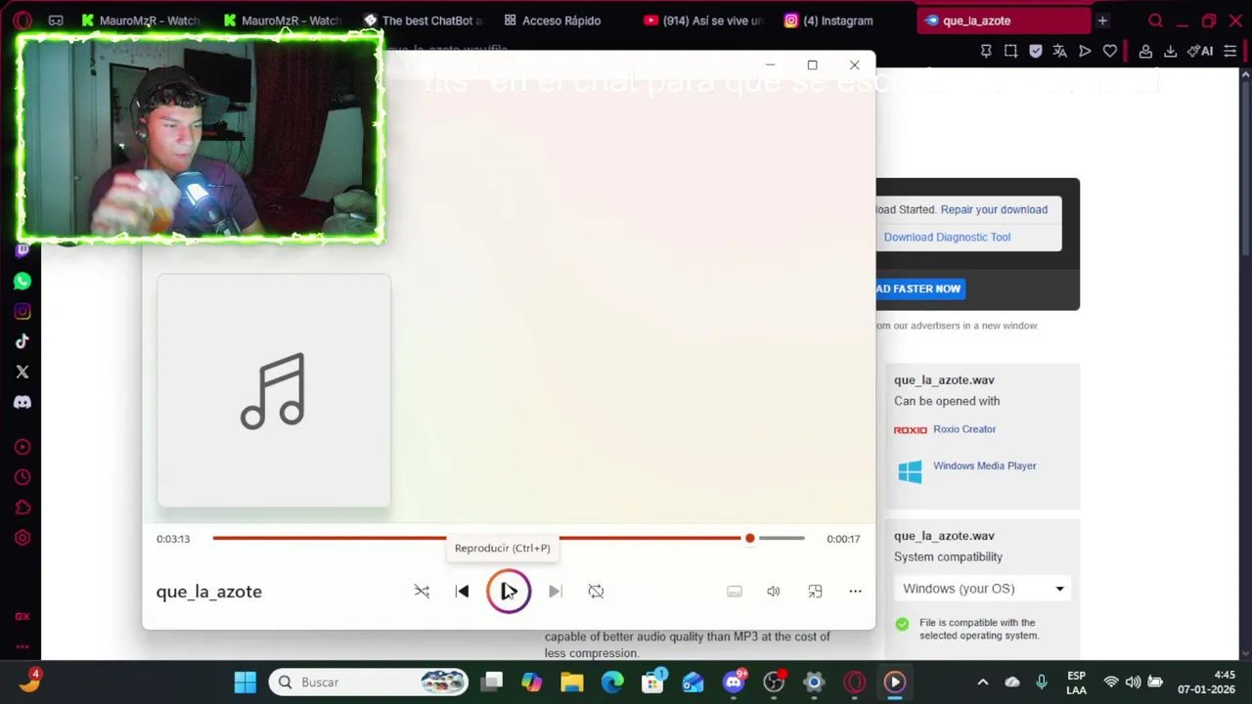1252x704 pixels.
Task: Open WhatsApp in Opera sidebar
Action: click(22, 282)
